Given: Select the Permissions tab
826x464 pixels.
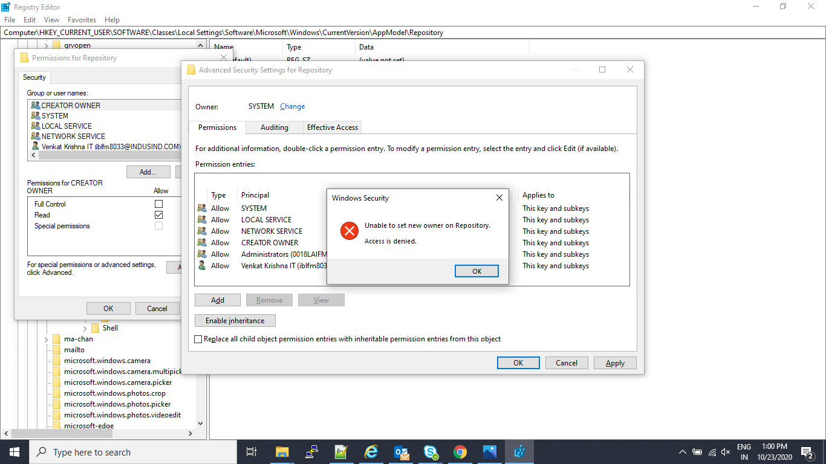Looking at the screenshot, I should click(218, 127).
